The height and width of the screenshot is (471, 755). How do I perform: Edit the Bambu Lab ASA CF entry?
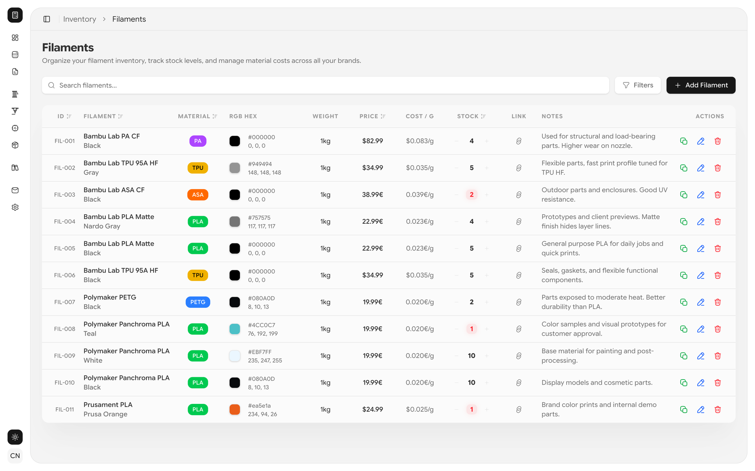point(701,195)
